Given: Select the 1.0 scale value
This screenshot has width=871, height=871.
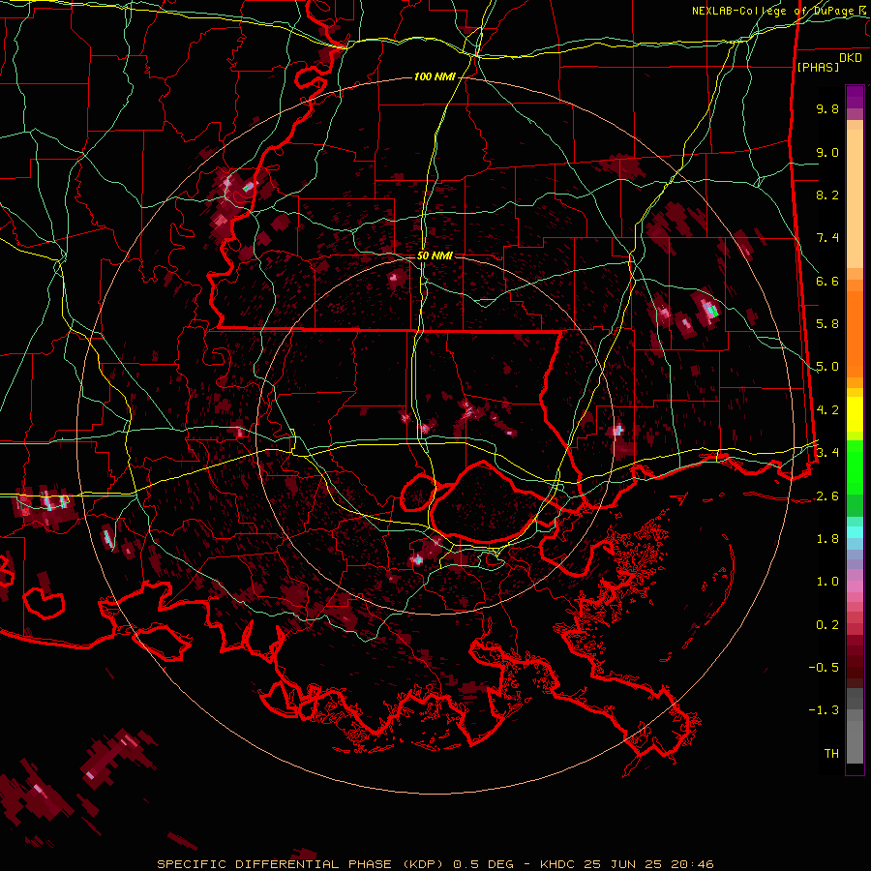Looking at the screenshot, I should coord(827,582).
